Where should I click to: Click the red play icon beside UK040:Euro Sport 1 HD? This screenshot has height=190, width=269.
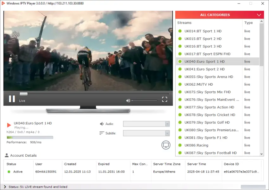(9, 125)
